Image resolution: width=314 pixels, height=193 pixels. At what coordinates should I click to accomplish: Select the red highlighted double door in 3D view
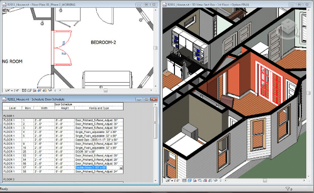(x=269, y=83)
